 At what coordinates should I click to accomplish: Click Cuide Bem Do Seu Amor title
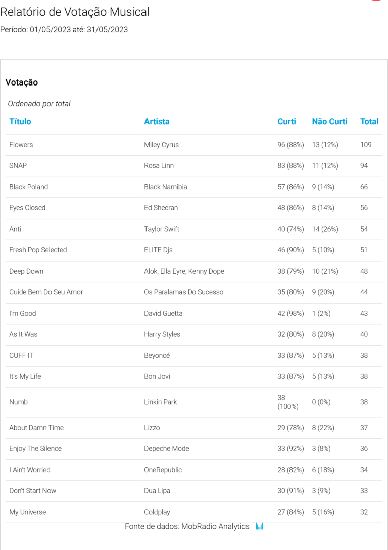point(46,292)
